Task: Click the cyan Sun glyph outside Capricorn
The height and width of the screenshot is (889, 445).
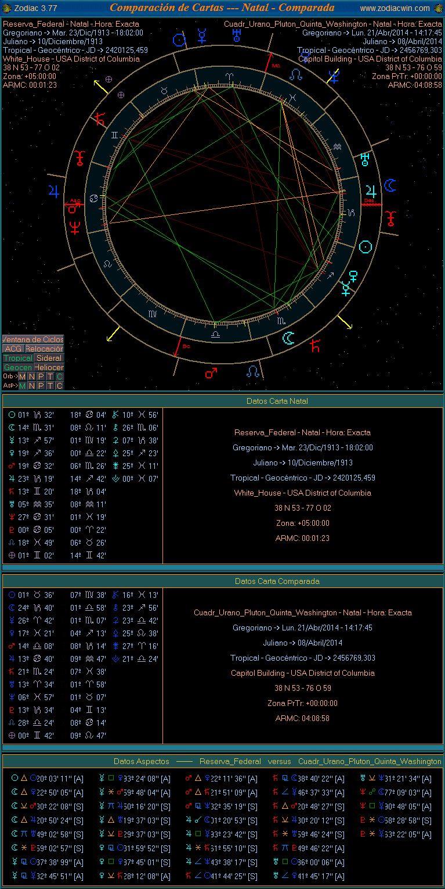Action: (365, 247)
